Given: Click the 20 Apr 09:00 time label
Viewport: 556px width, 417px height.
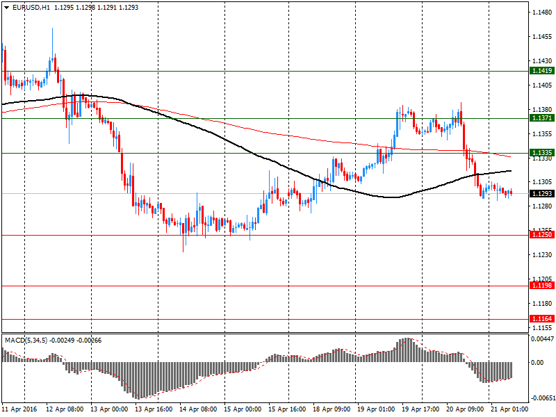Looking at the screenshot, I should 465,409.
